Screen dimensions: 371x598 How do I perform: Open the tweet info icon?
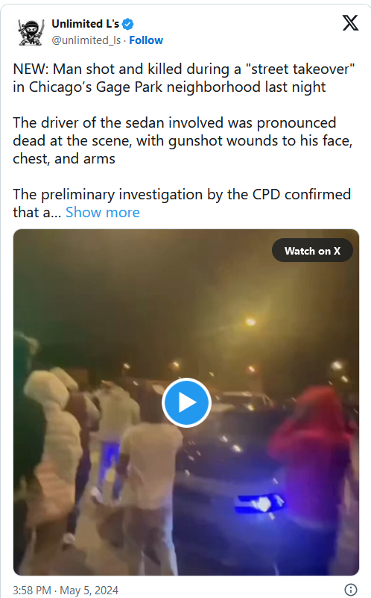350,590
